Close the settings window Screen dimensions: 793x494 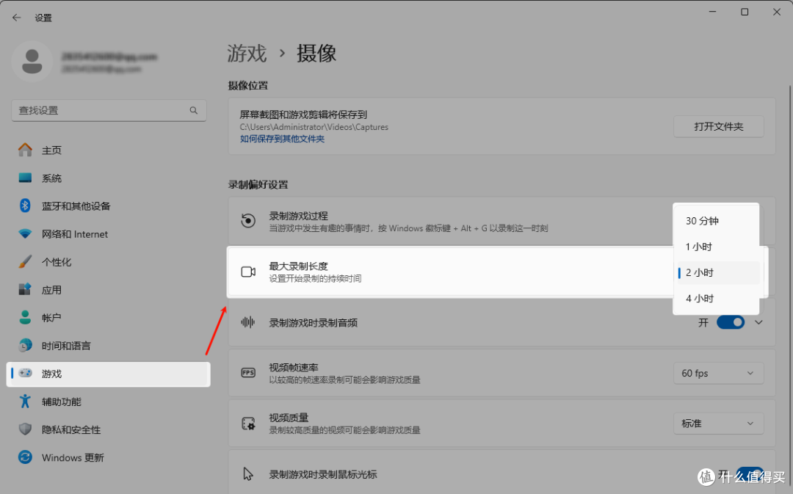[x=777, y=12]
